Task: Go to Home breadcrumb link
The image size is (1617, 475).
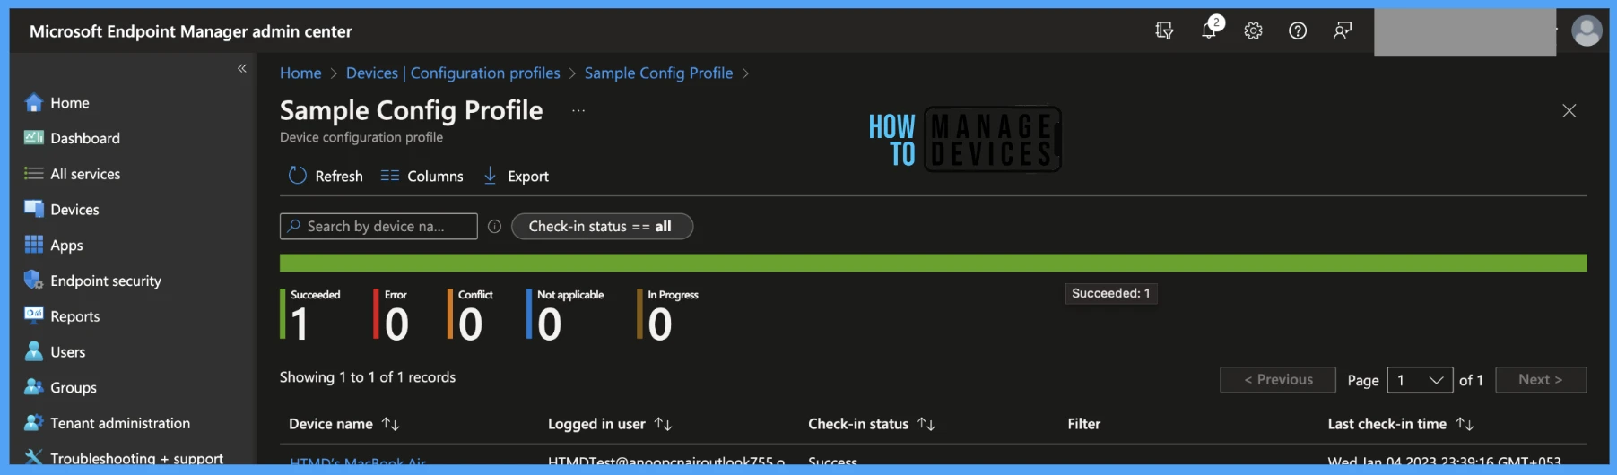Action: pyautogui.click(x=300, y=73)
